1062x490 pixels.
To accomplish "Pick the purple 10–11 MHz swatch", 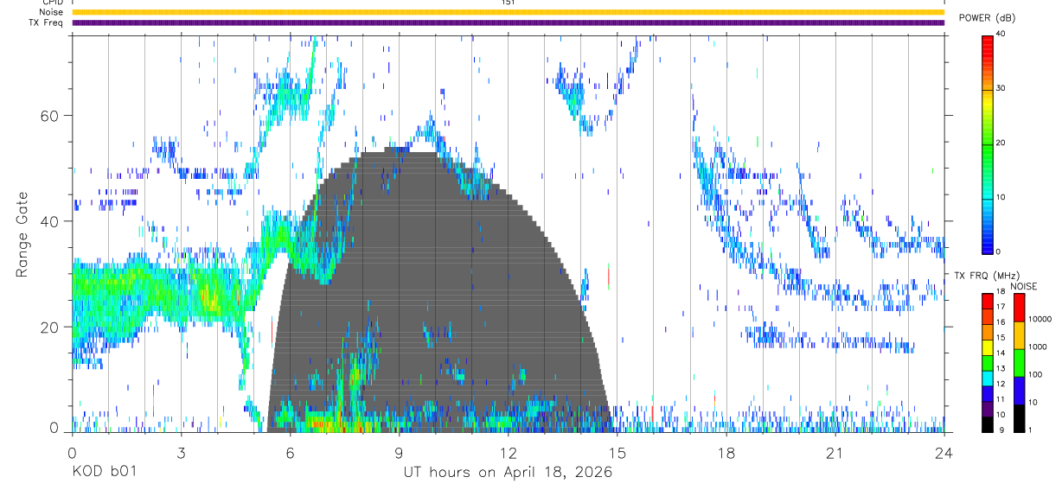I will click(987, 410).
